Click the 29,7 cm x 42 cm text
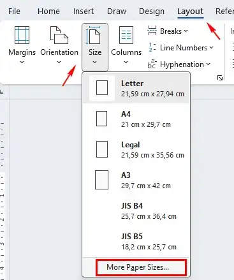This screenshot has height=280, width=234. click(146, 186)
